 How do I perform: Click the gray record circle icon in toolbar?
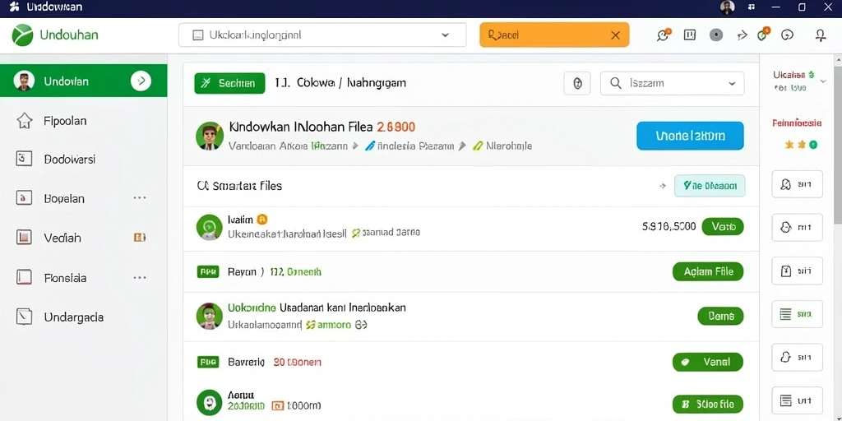click(x=716, y=35)
